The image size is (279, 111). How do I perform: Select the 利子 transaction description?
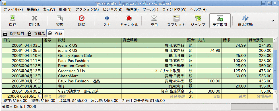pos(61,86)
